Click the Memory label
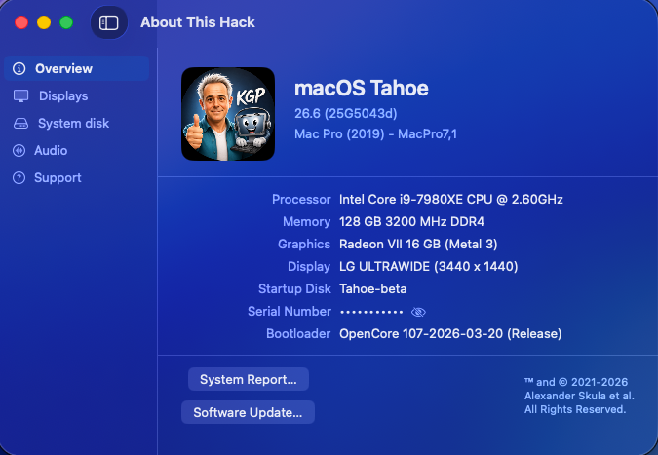The width and height of the screenshot is (658, 455). 307,221
